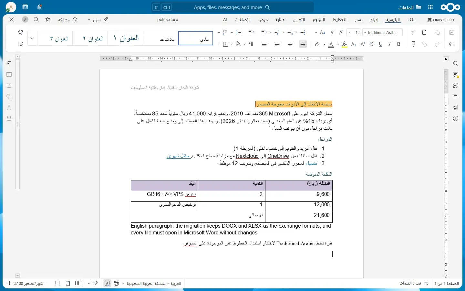
Task: Switch to the AI tab
Action: click(x=225, y=20)
